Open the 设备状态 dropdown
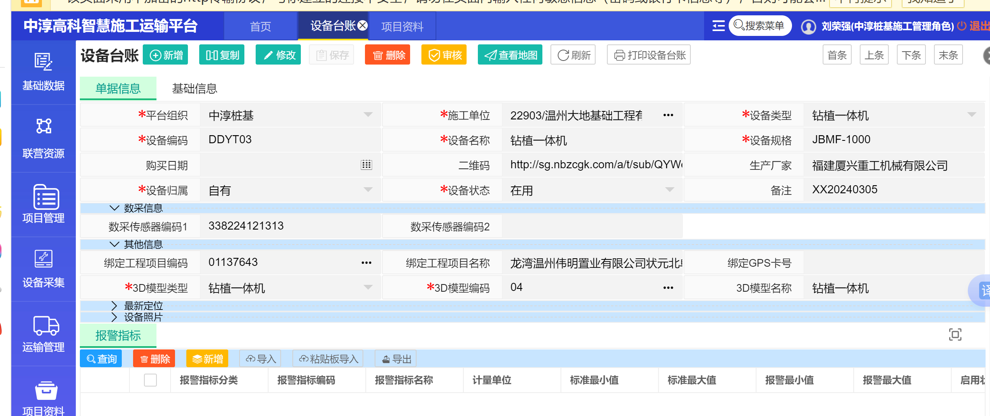 (669, 190)
